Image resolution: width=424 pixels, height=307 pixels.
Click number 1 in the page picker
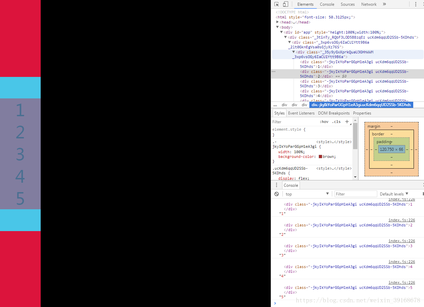(20, 110)
